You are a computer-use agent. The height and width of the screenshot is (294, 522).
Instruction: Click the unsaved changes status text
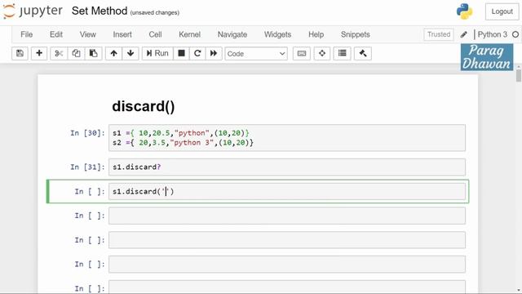click(155, 13)
